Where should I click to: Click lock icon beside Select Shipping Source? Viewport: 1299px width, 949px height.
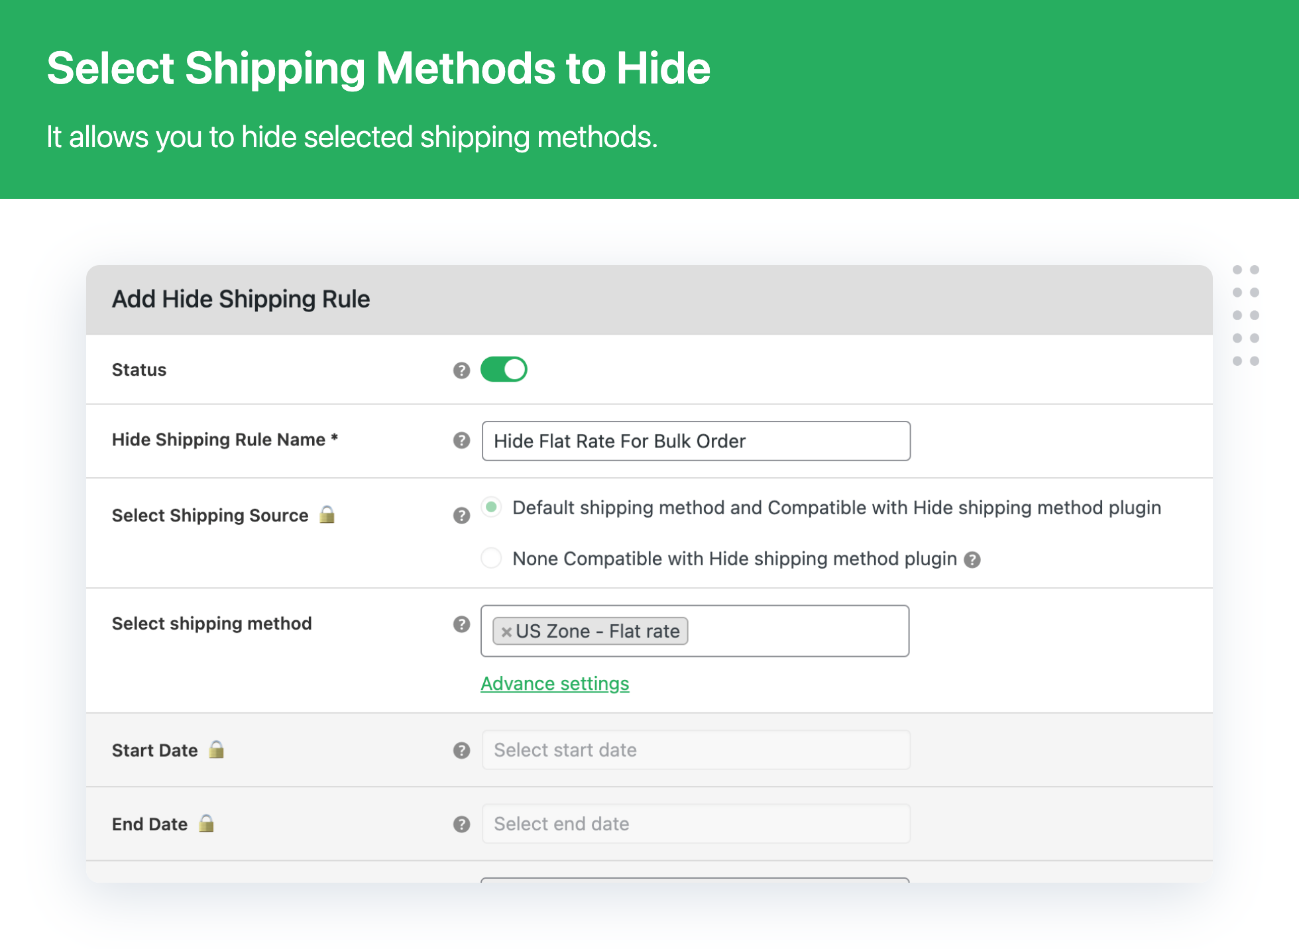coord(327,514)
